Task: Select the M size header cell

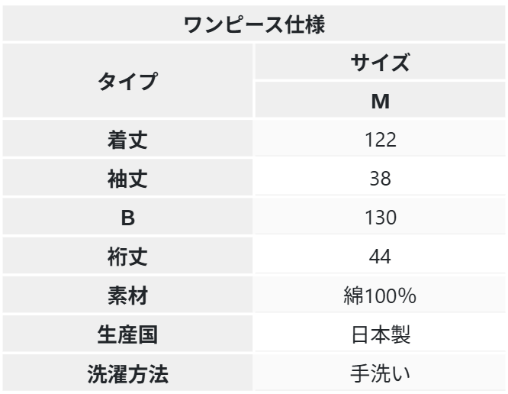Action: (380, 101)
